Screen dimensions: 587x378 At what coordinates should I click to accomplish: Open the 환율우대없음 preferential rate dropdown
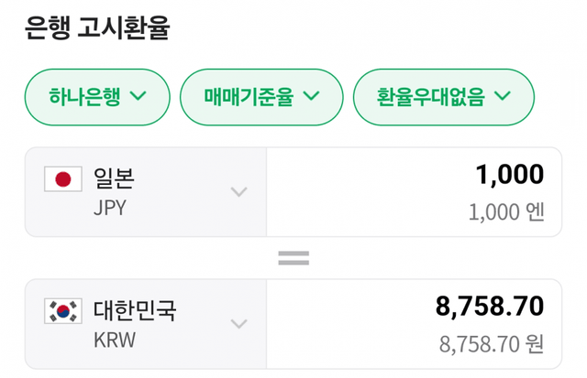pyautogui.click(x=444, y=95)
